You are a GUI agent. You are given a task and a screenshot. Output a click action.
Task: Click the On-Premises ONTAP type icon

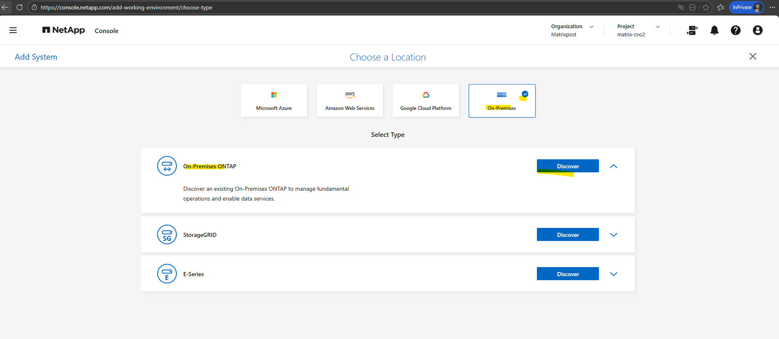click(167, 166)
